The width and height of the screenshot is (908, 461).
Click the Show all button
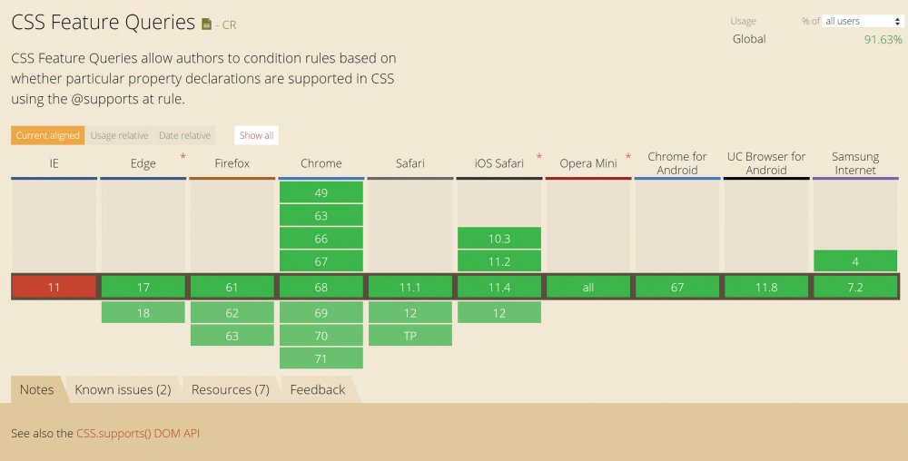pyautogui.click(x=257, y=135)
